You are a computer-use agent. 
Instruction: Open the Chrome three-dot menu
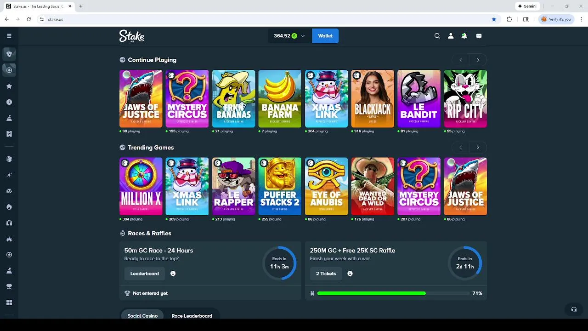[x=581, y=19]
